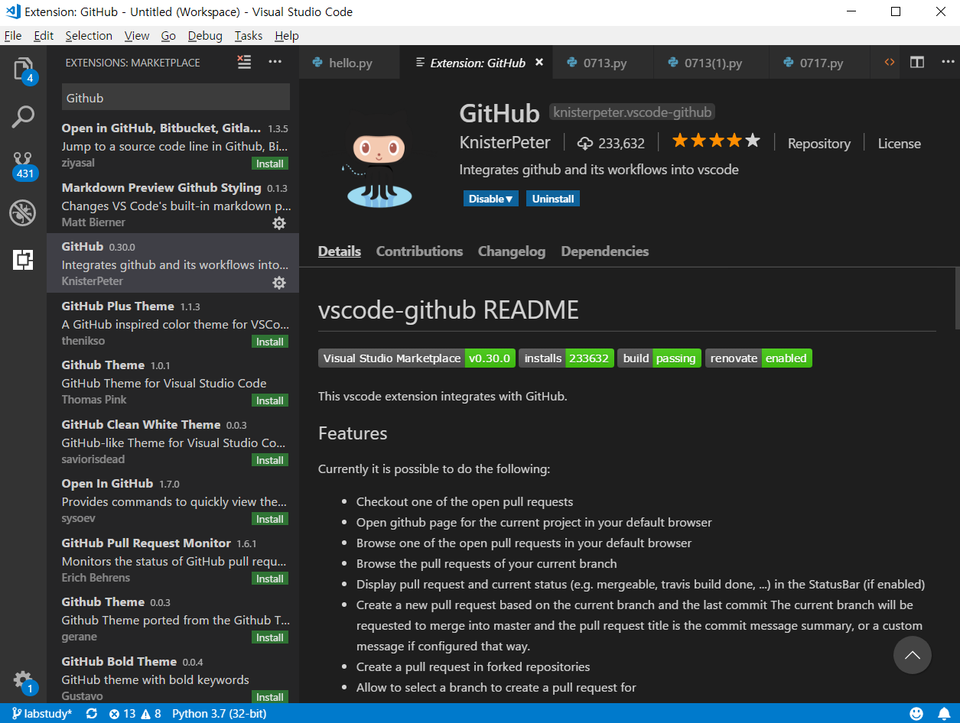This screenshot has height=723, width=960.
Task: Click the download count 233,632
Action: (x=610, y=143)
